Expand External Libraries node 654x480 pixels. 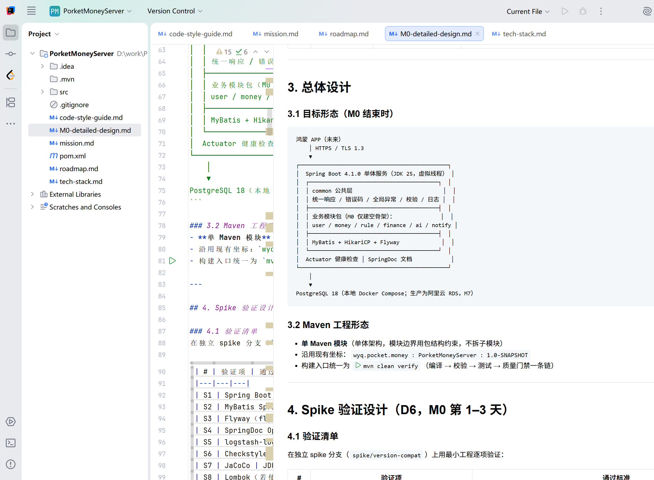[32, 194]
